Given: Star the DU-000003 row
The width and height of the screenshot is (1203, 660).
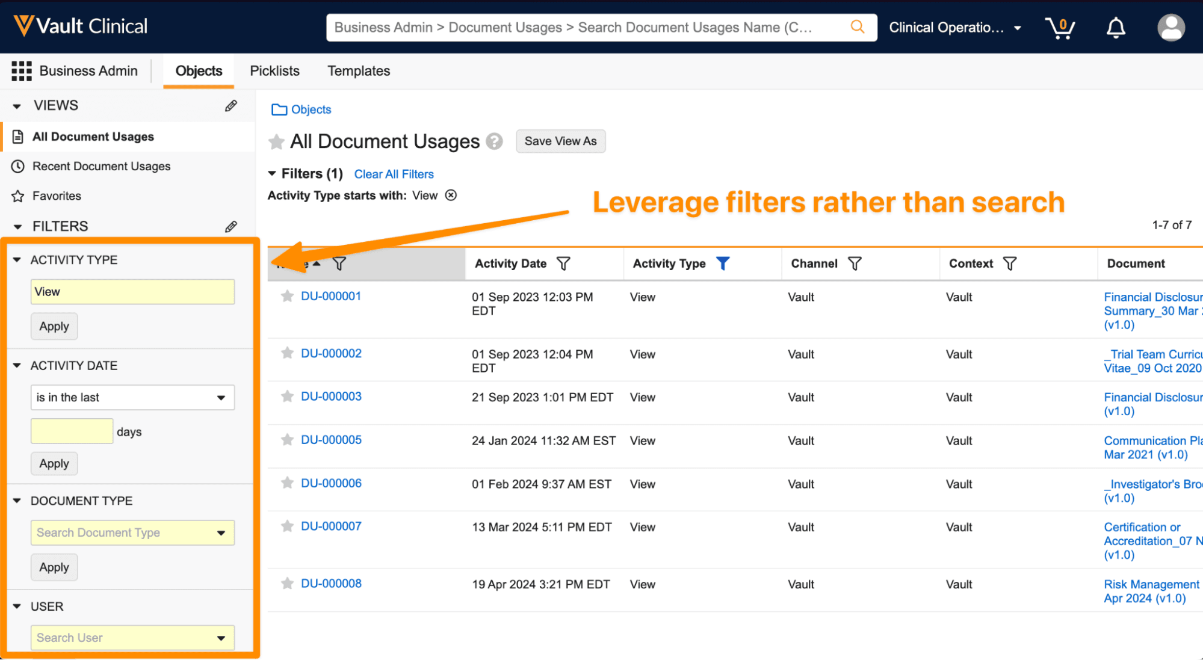Looking at the screenshot, I should tap(287, 396).
